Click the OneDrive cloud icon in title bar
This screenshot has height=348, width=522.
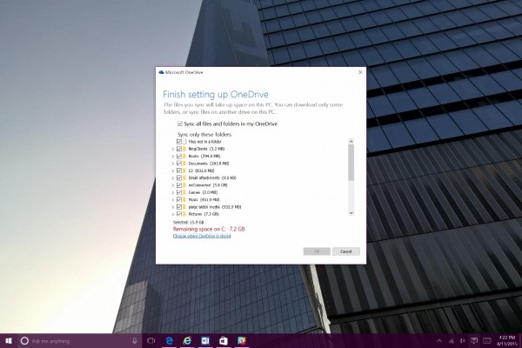[162, 72]
